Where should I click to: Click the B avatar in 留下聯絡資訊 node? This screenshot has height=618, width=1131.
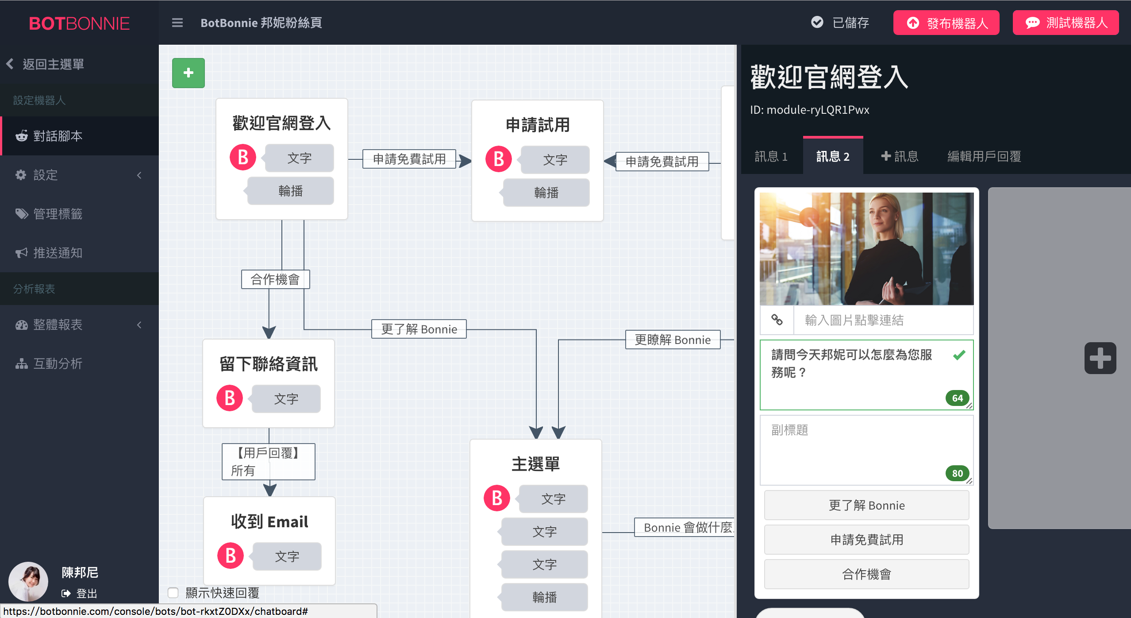230,398
